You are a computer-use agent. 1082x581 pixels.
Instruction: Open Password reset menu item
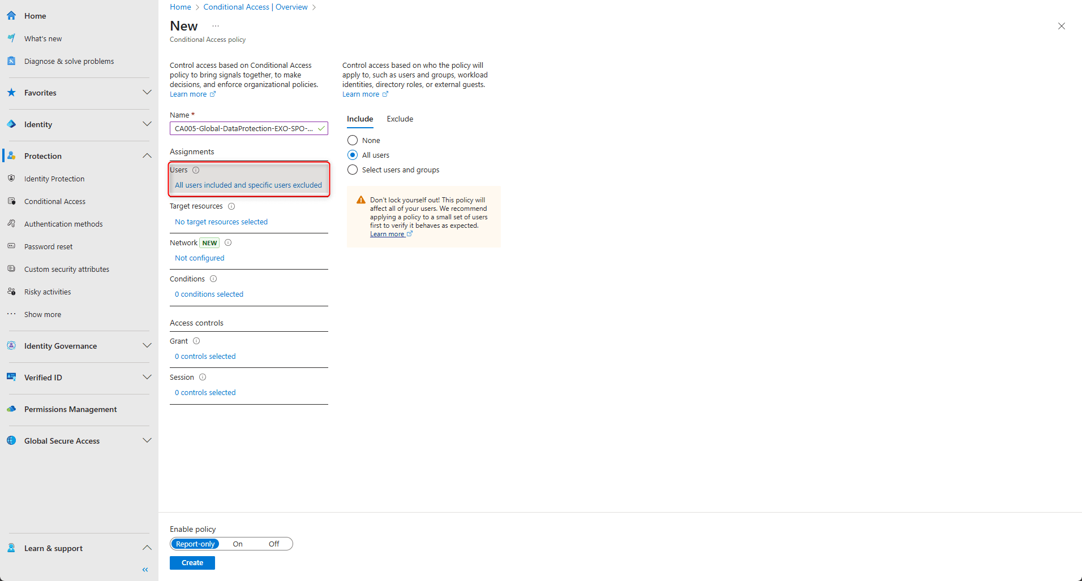[x=48, y=247]
